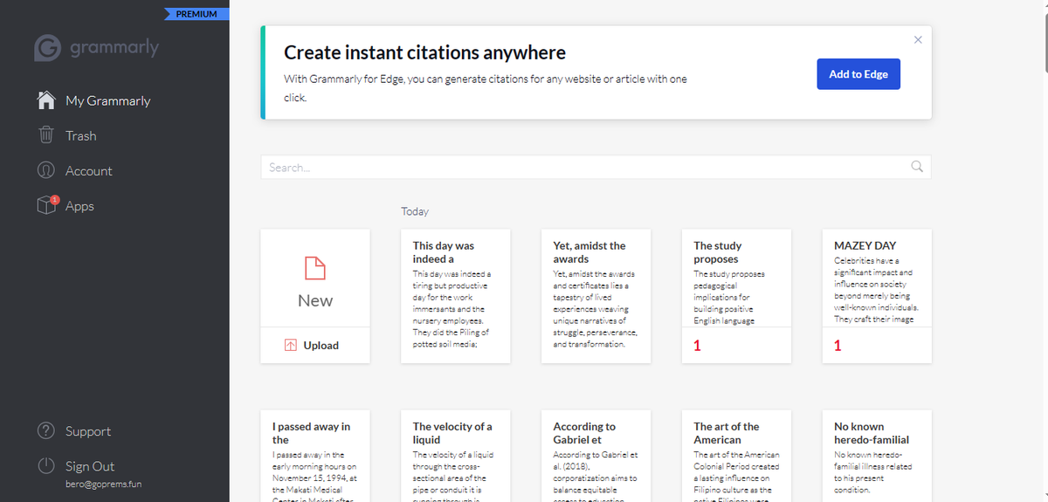Open "According to Gabriel et" document
Viewport: 1048px width, 502px height.
(596, 456)
